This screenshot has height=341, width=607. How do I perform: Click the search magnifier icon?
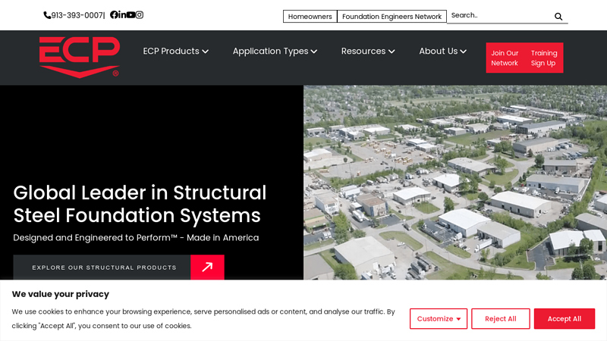pos(558,16)
